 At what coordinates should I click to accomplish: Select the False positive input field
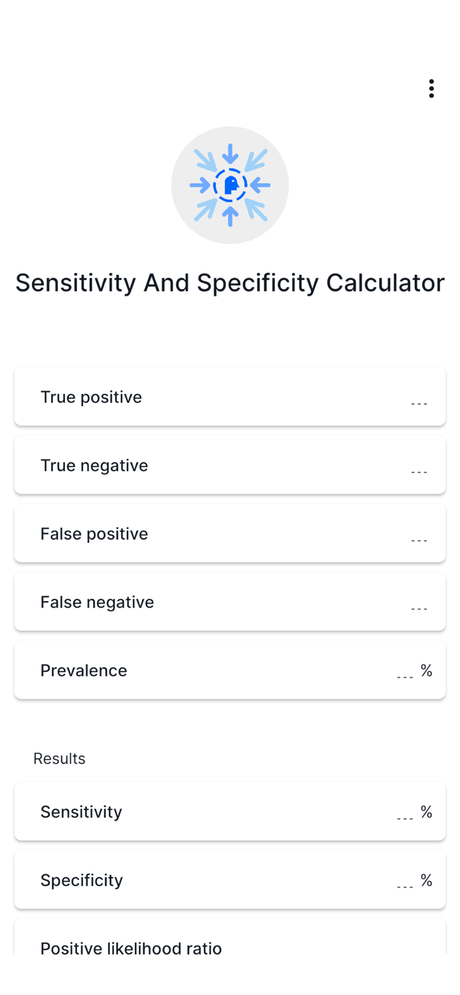click(230, 533)
